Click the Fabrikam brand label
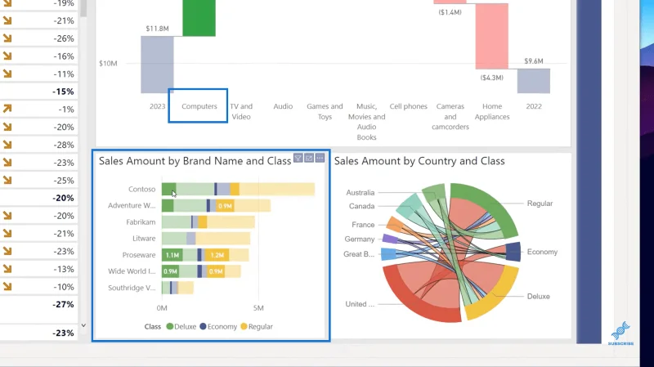The height and width of the screenshot is (367, 654). (141, 222)
